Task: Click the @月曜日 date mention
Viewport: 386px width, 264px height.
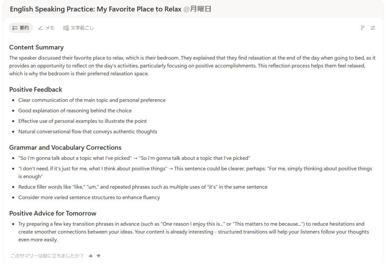Action: click(197, 9)
